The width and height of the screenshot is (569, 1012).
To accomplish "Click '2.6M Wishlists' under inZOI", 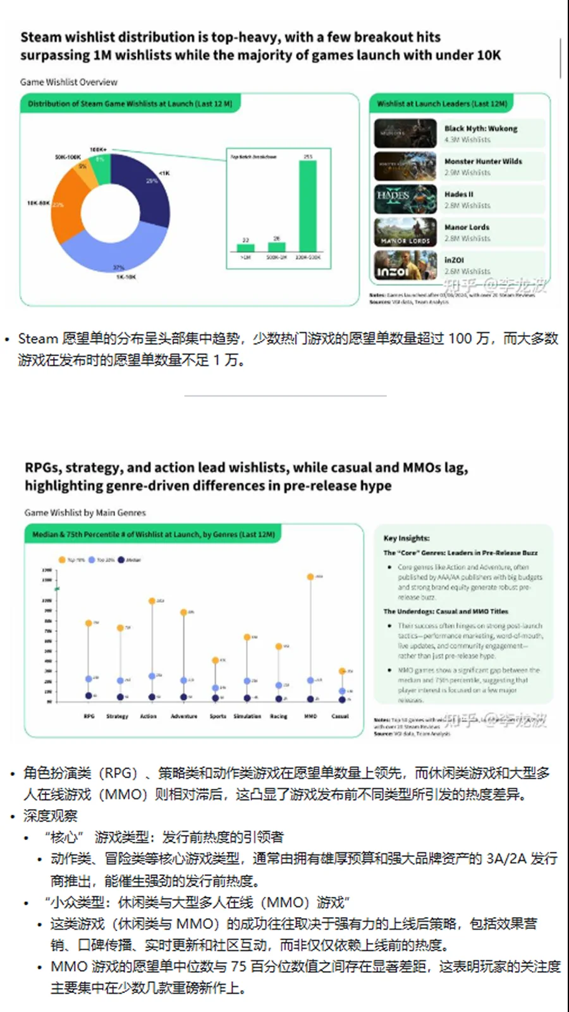I will 467,271.
